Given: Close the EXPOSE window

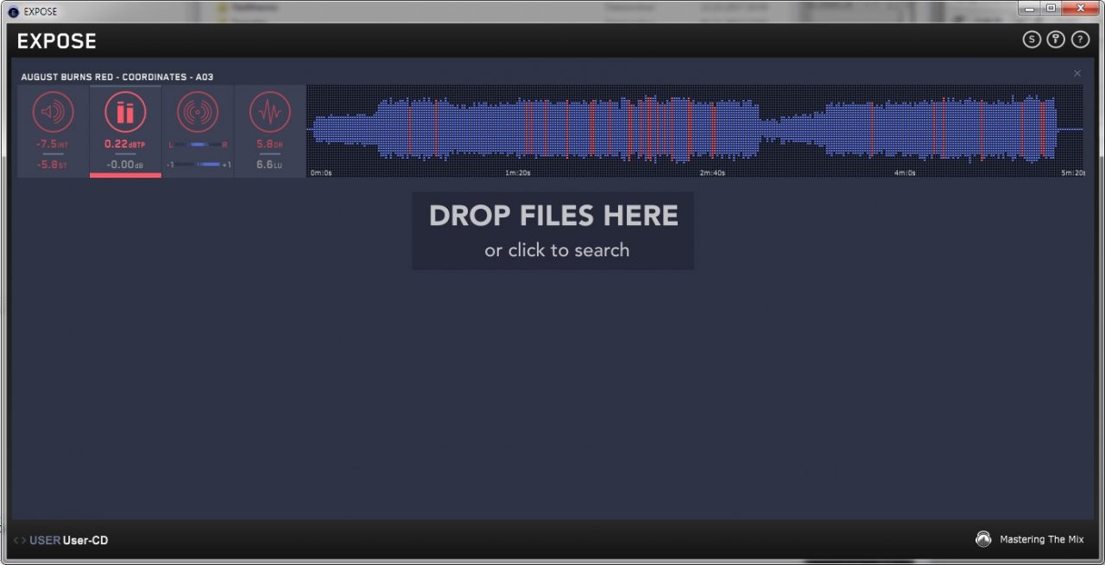Looking at the screenshot, I should point(1080,9).
